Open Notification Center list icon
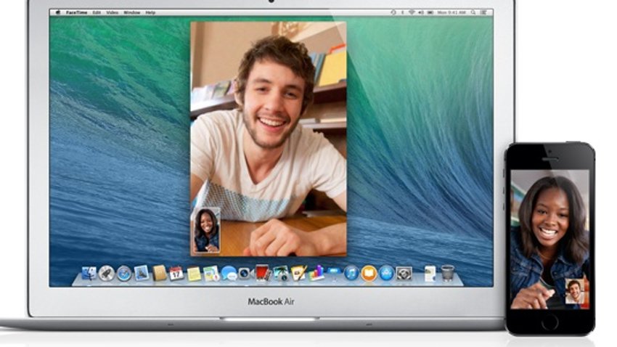 coord(483,12)
